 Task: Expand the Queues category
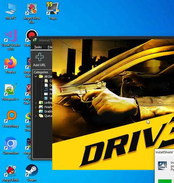[x=36, y=116]
